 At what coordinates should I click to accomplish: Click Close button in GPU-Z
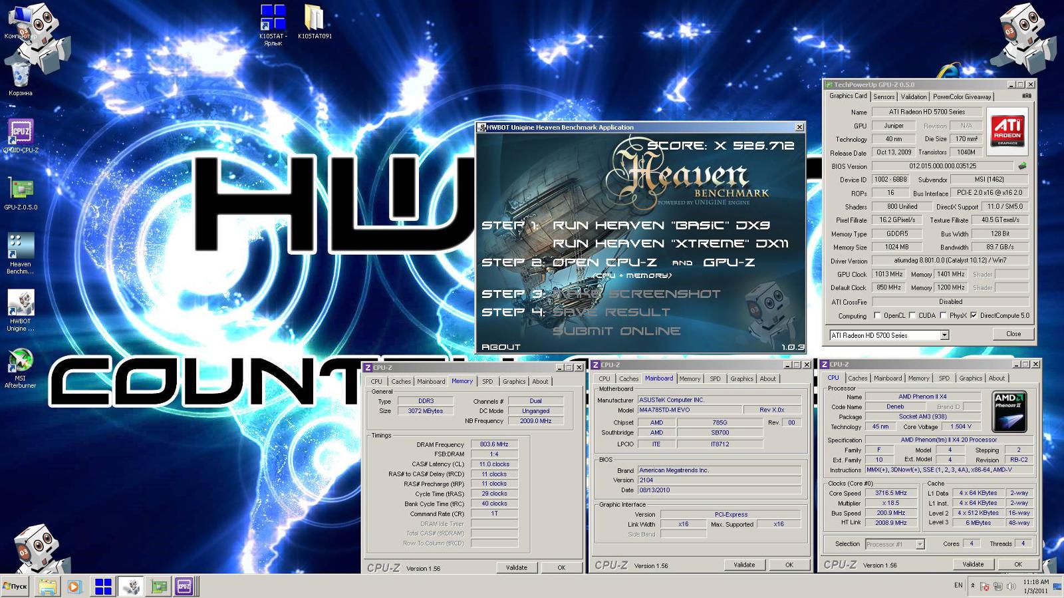click(x=1013, y=334)
